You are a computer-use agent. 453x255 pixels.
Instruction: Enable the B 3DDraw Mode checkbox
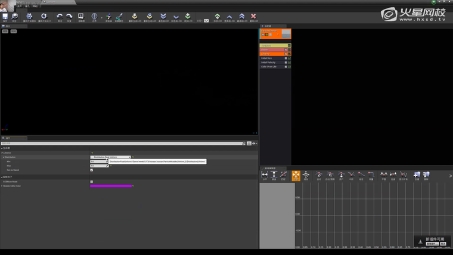click(91, 182)
